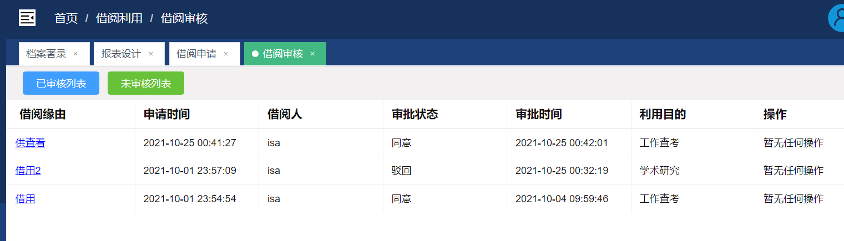Show the 已审核列表 list
The height and width of the screenshot is (241, 844).
61,83
